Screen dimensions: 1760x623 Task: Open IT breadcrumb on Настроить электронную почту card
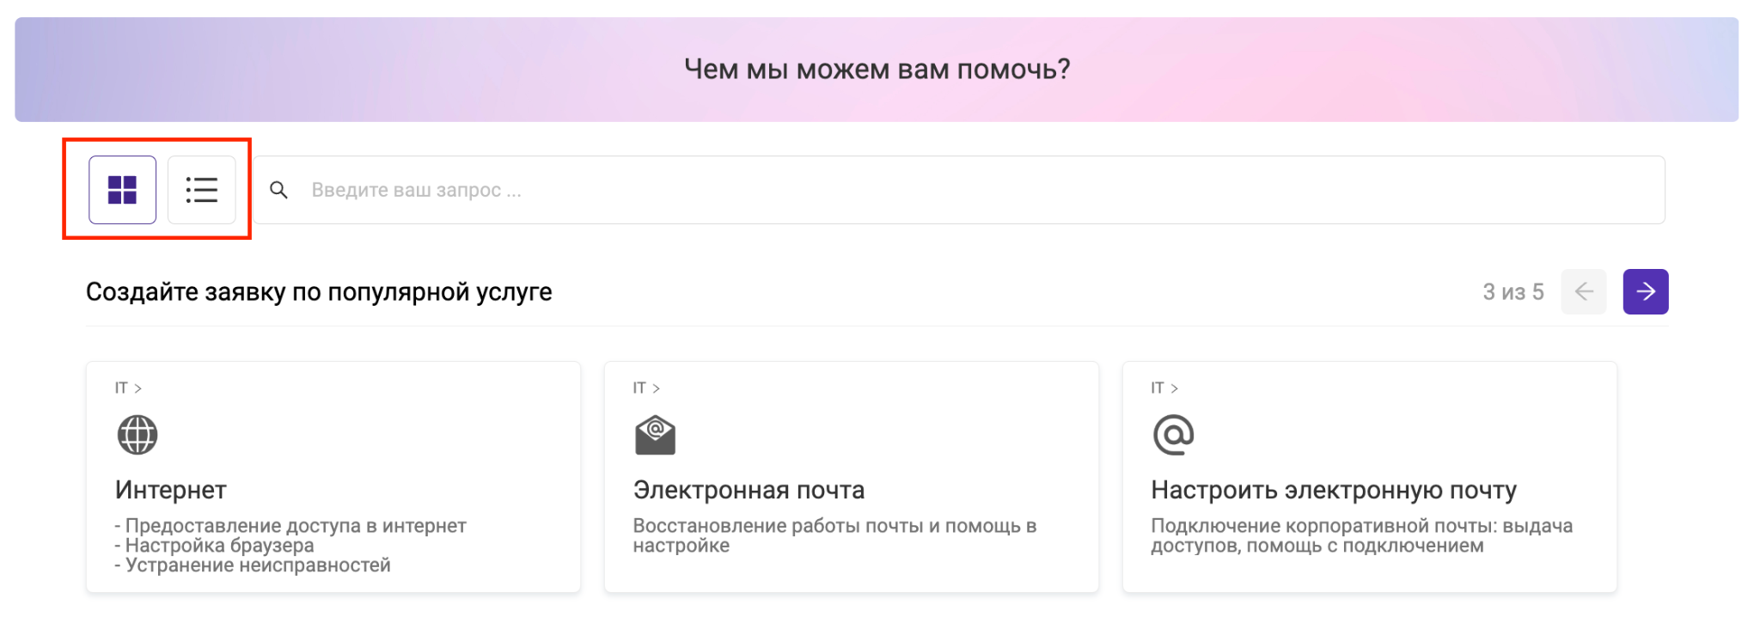(x=1158, y=388)
